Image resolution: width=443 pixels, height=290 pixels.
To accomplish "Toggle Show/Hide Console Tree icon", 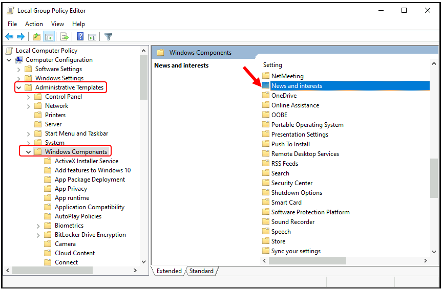I will coord(49,37).
